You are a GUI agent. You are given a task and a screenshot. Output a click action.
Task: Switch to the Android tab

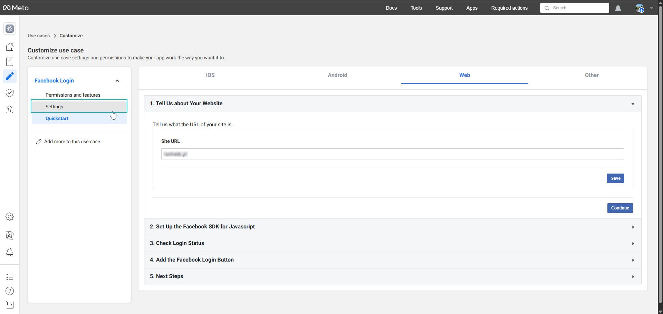pos(337,75)
